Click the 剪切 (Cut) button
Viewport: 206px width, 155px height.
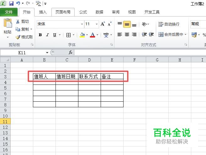(22, 22)
